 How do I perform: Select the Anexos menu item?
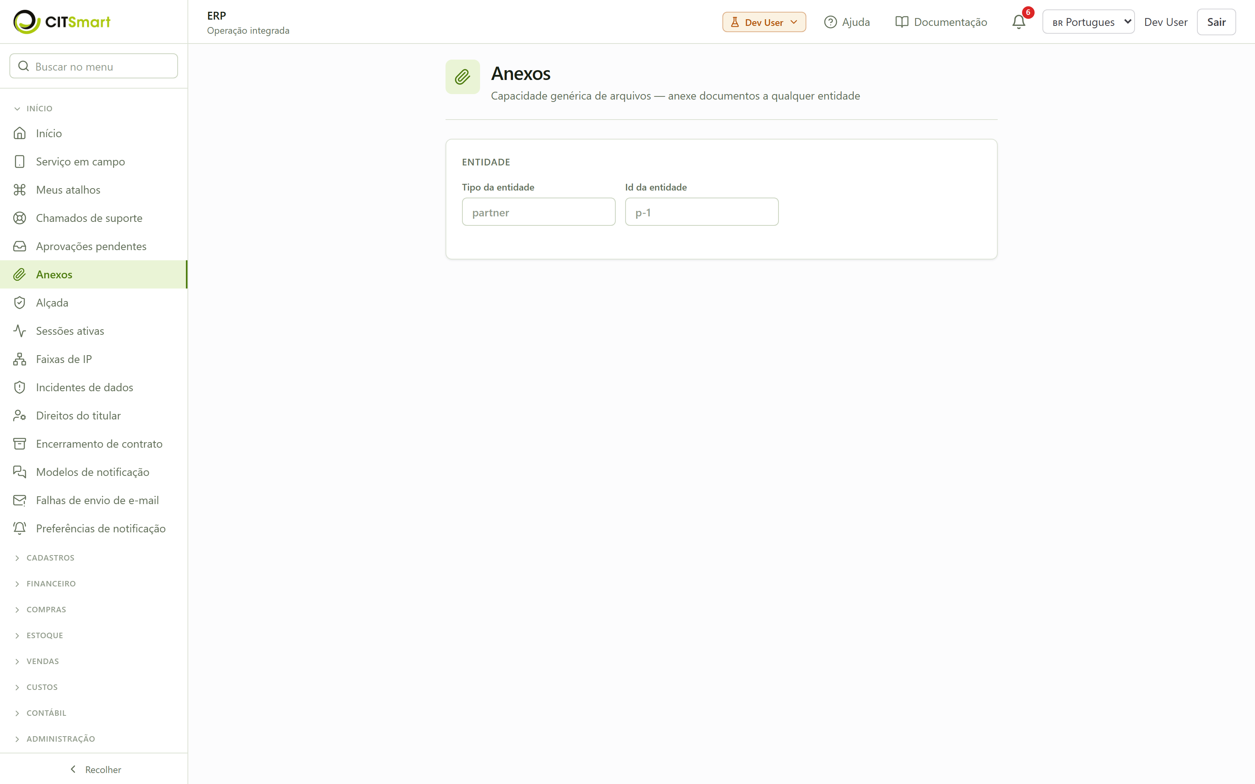93,274
